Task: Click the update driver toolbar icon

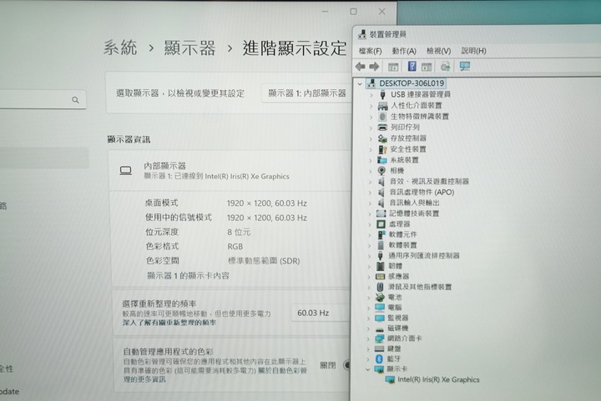Action: click(x=446, y=67)
